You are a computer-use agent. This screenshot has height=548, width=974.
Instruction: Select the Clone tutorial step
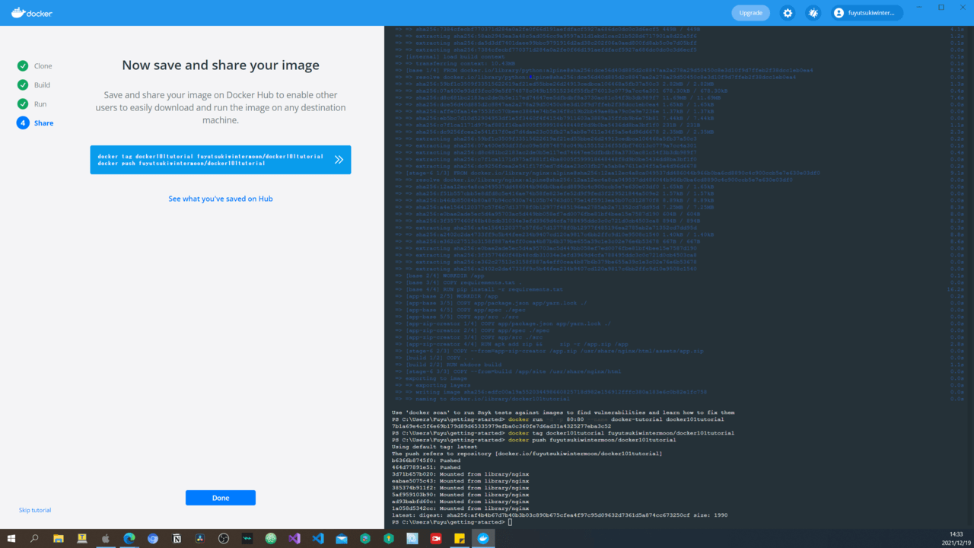[x=43, y=66]
